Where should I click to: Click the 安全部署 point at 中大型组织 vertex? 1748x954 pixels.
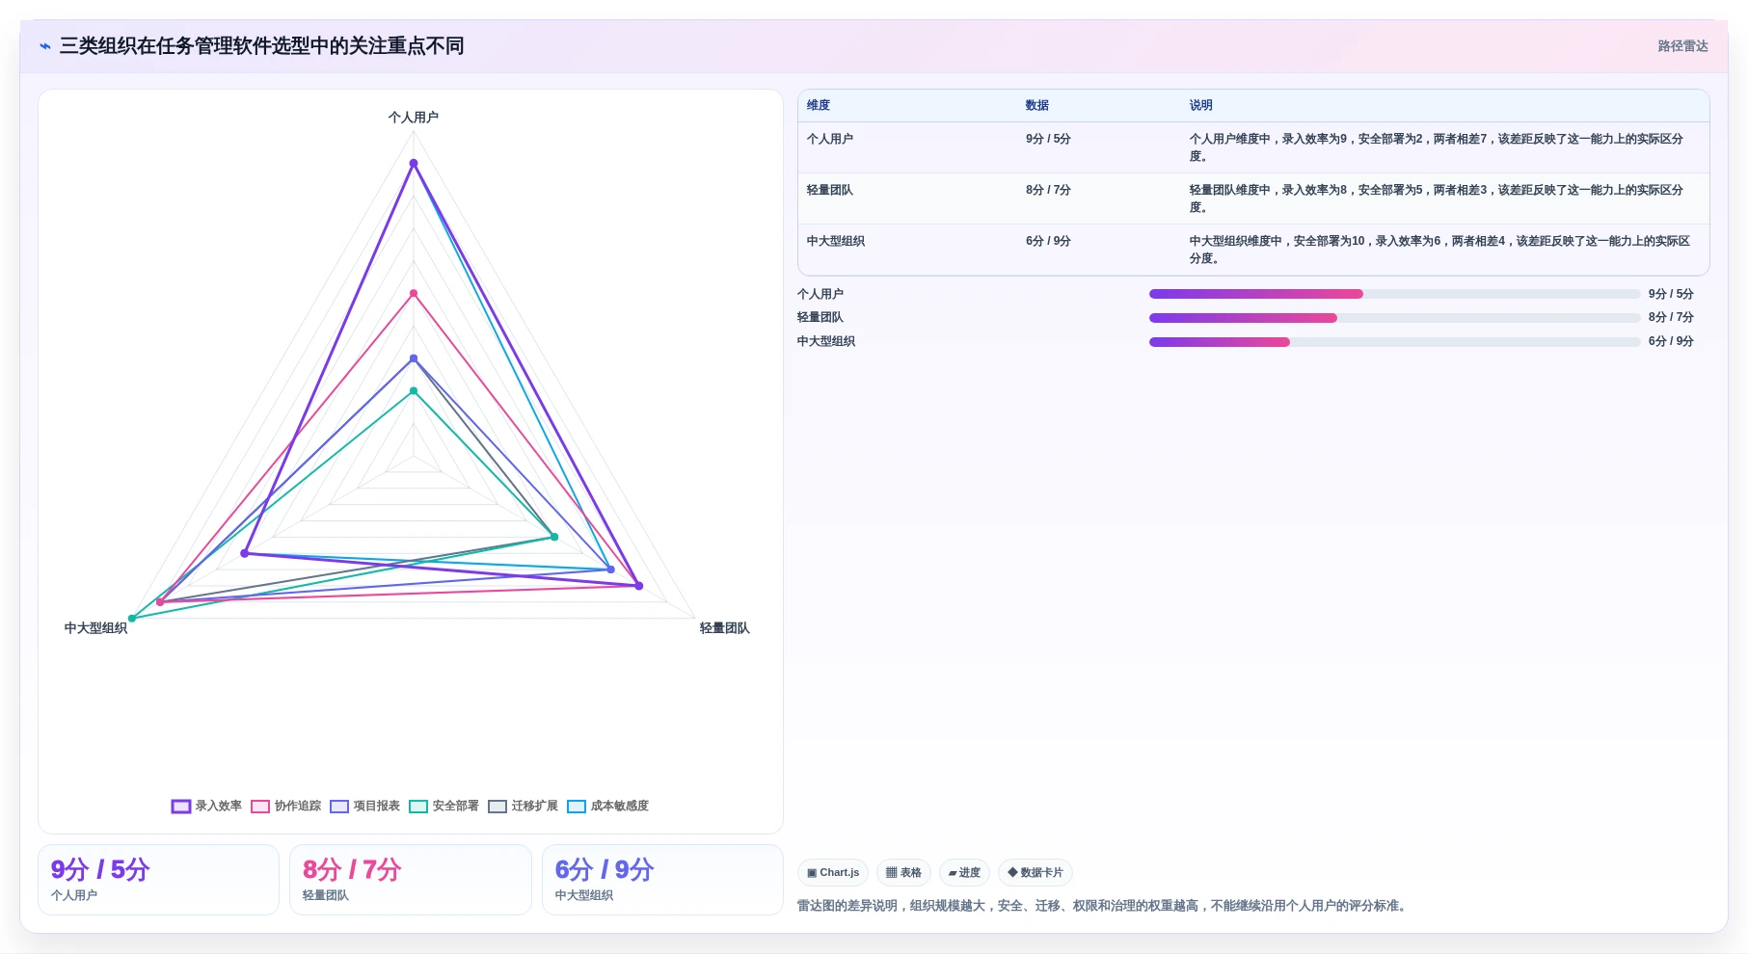(x=132, y=619)
